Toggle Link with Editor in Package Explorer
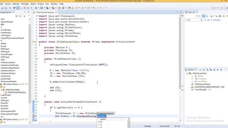Viewport: 228px width, 128px height. (20, 16)
